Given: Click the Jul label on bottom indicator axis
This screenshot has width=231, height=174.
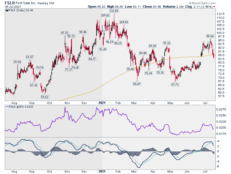Looking at the screenshot, I should 205,172.
